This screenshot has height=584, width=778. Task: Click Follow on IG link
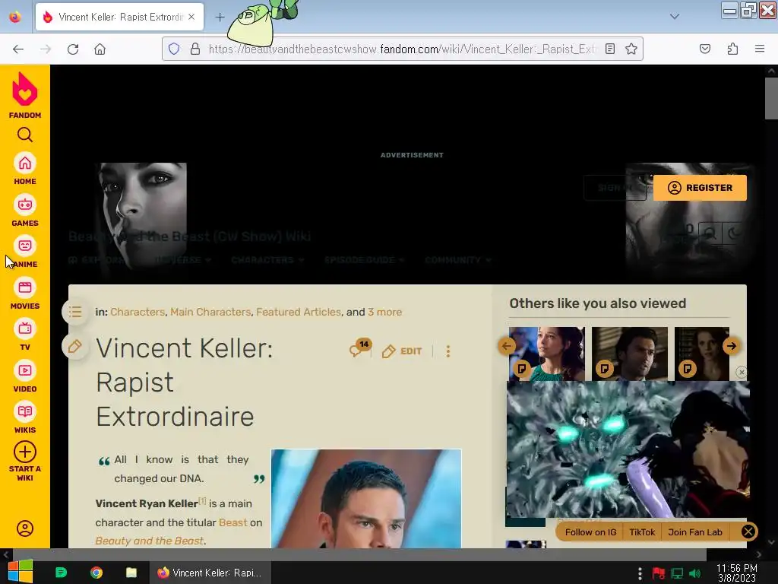pyautogui.click(x=590, y=532)
